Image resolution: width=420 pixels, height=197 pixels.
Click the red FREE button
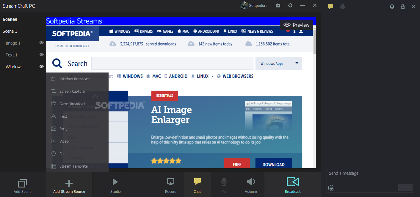point(237,163)
